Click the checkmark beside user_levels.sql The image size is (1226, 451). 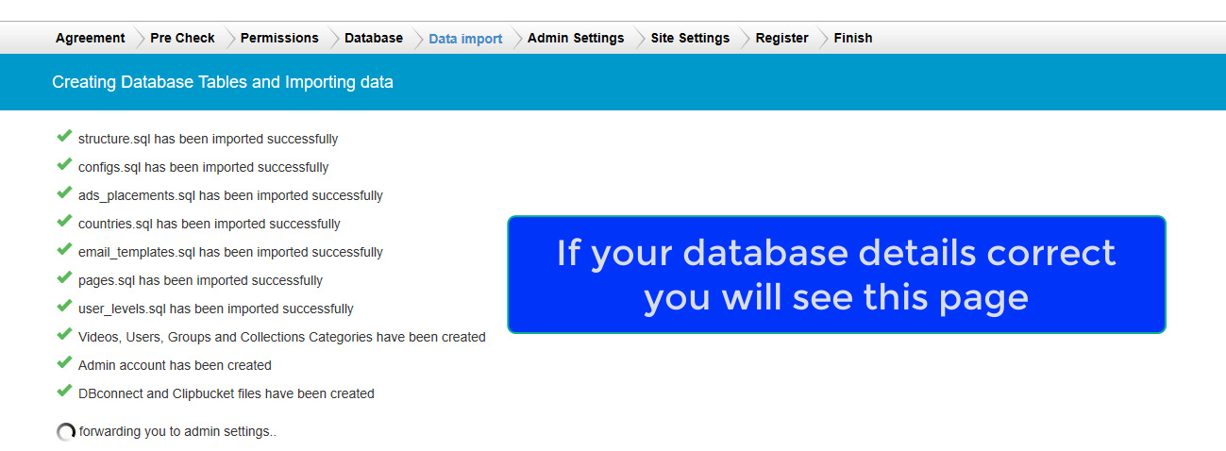click(64, 307)
